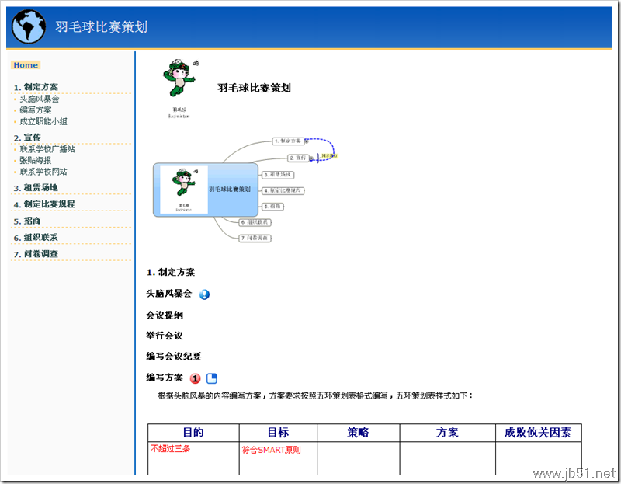Click the 编写会议纪要 heading
Viewport: 621px width, 484px height.
pos(174,357)
